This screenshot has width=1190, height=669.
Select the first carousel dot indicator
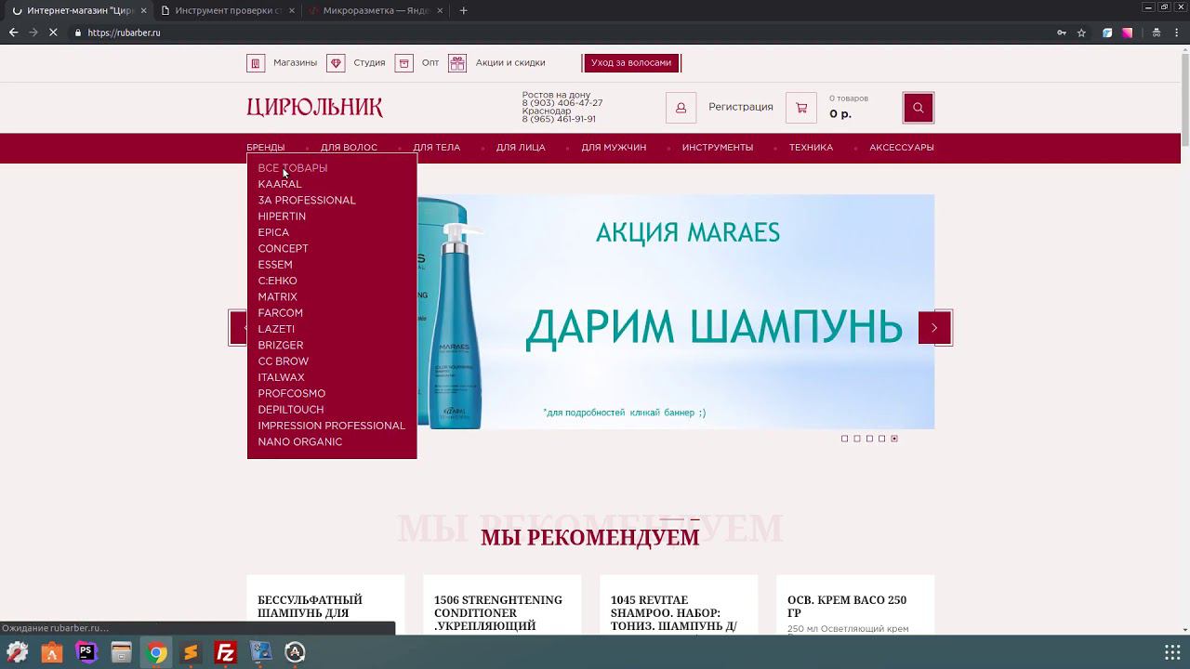tap(844, 439)
